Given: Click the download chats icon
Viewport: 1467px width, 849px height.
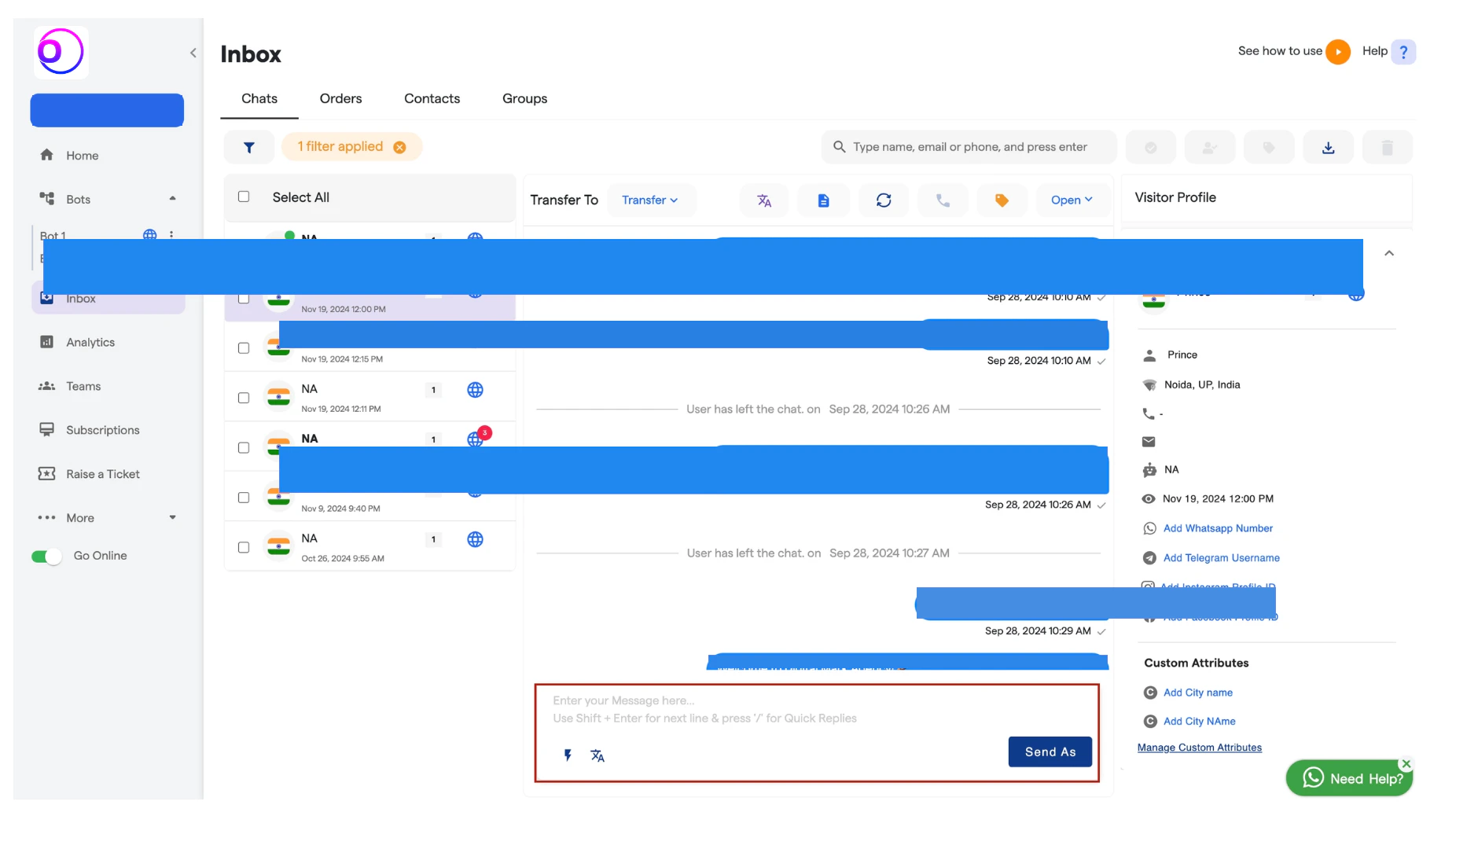Looking at the screenshot, I should (1328, 147).
